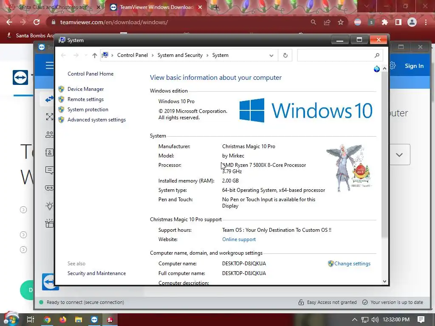The height and width of the screenshot is (326, 435).
Task: Go back in Chrome
Action: 9,22
